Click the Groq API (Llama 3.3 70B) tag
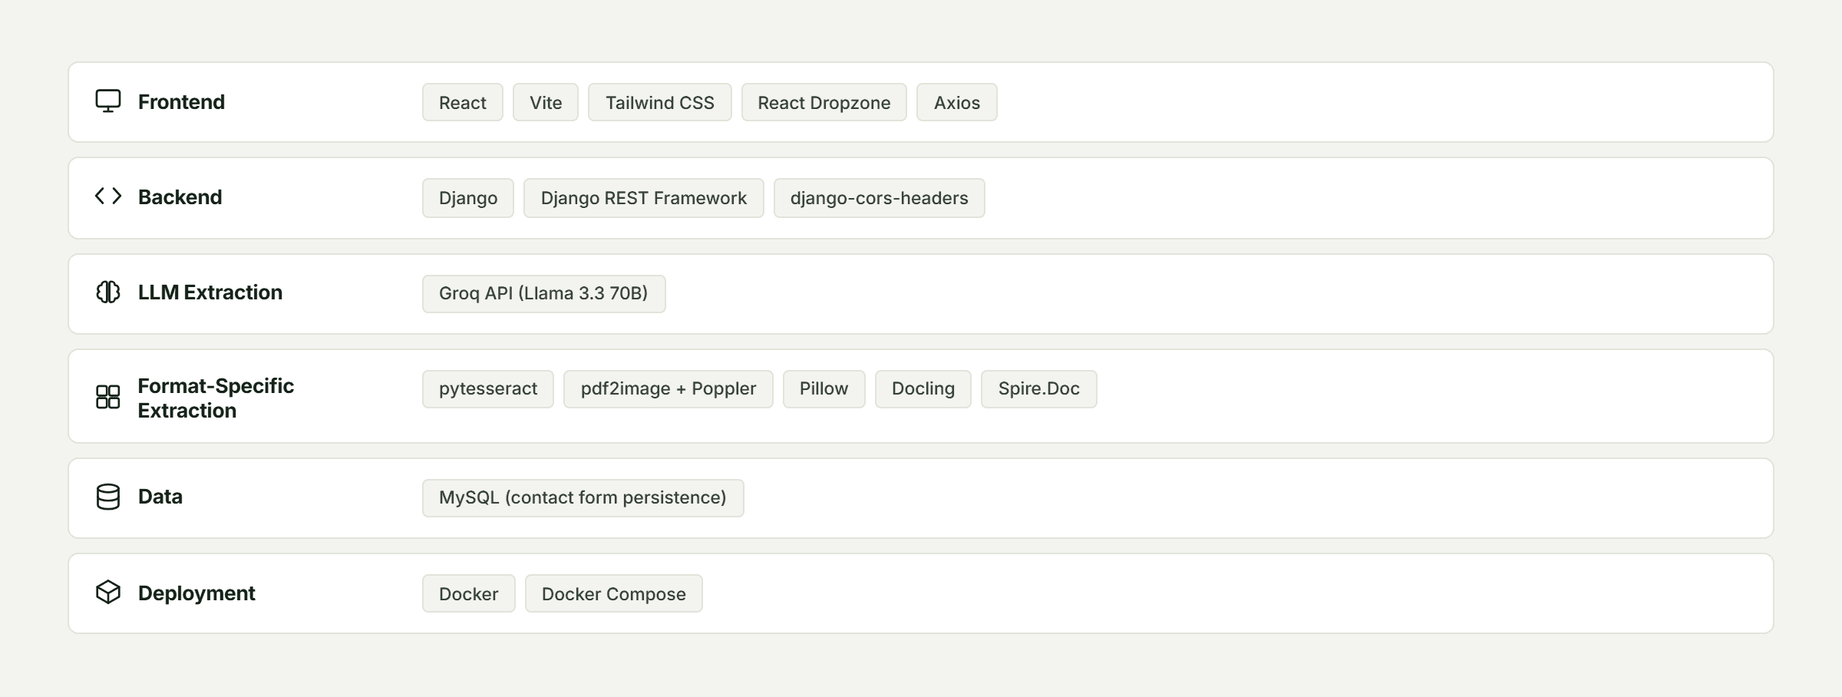1842x697 pixels. click(544, 294)
